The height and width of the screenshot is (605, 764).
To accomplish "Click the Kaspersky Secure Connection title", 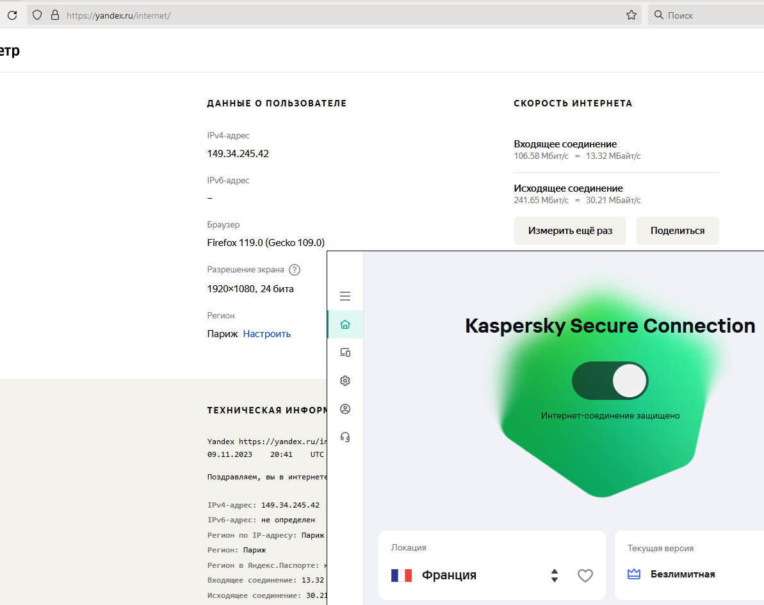I will click(x=610, y=326).
